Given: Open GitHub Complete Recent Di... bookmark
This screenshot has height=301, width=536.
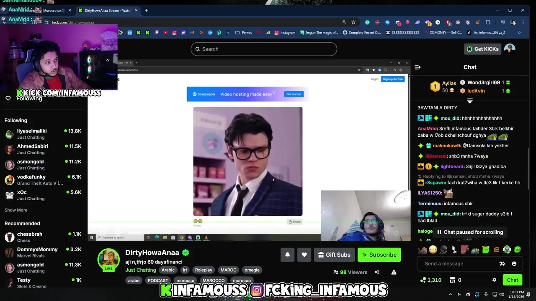Looking at the screenshot, I should (x=361, y=33).
